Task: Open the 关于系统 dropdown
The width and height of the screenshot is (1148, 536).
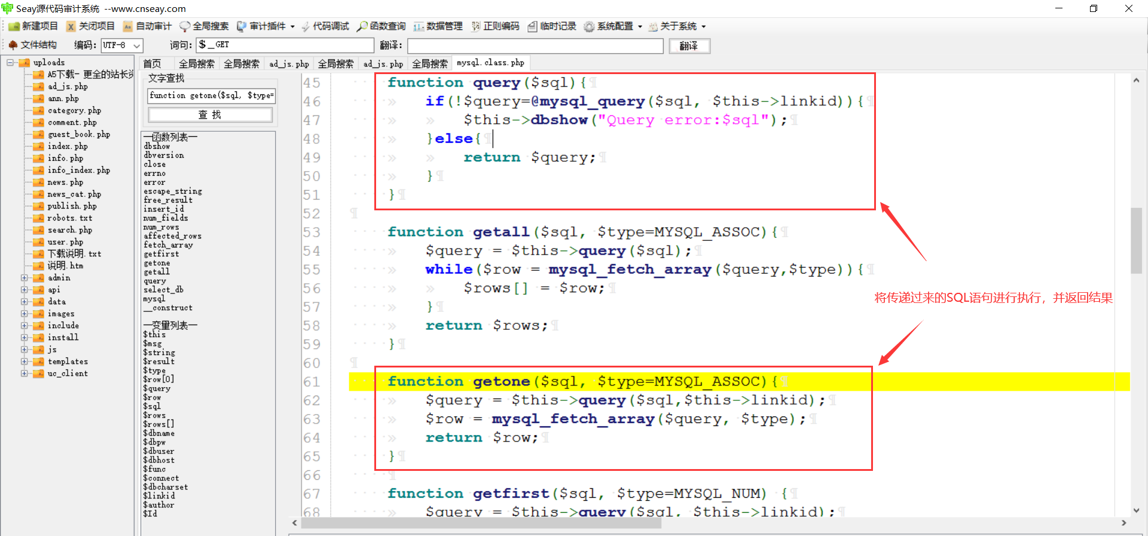Action: point(677,26)
